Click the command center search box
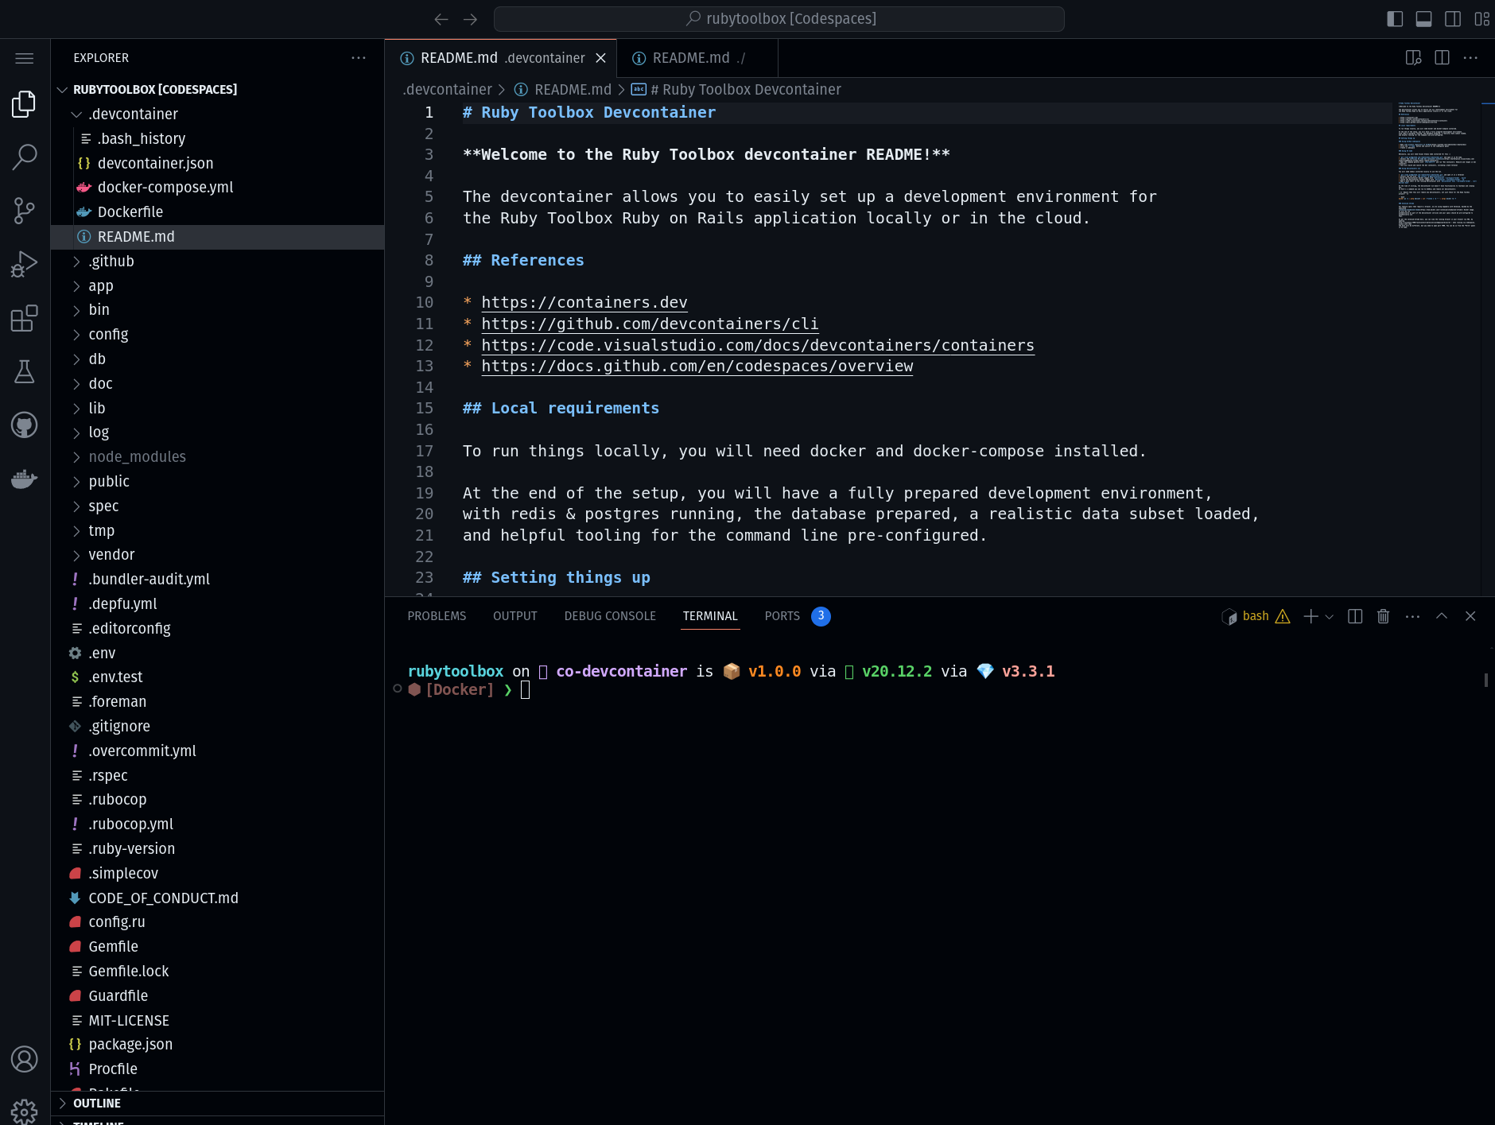The width and height of the screenshot is (1495, 1125). tap(779, 19)
